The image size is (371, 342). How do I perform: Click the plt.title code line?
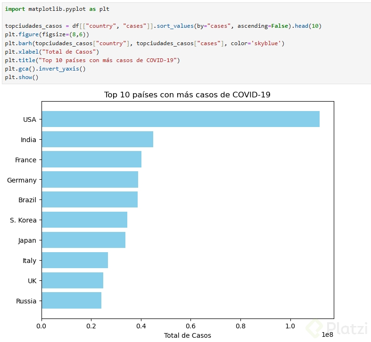click(92, 60)
